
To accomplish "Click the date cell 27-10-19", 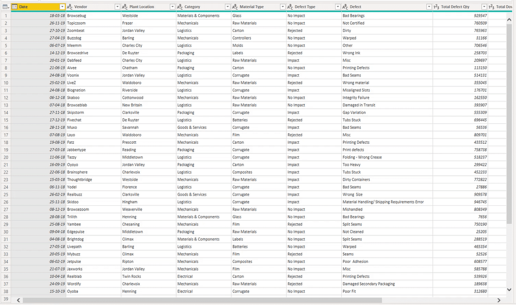I will pos(38,30).
